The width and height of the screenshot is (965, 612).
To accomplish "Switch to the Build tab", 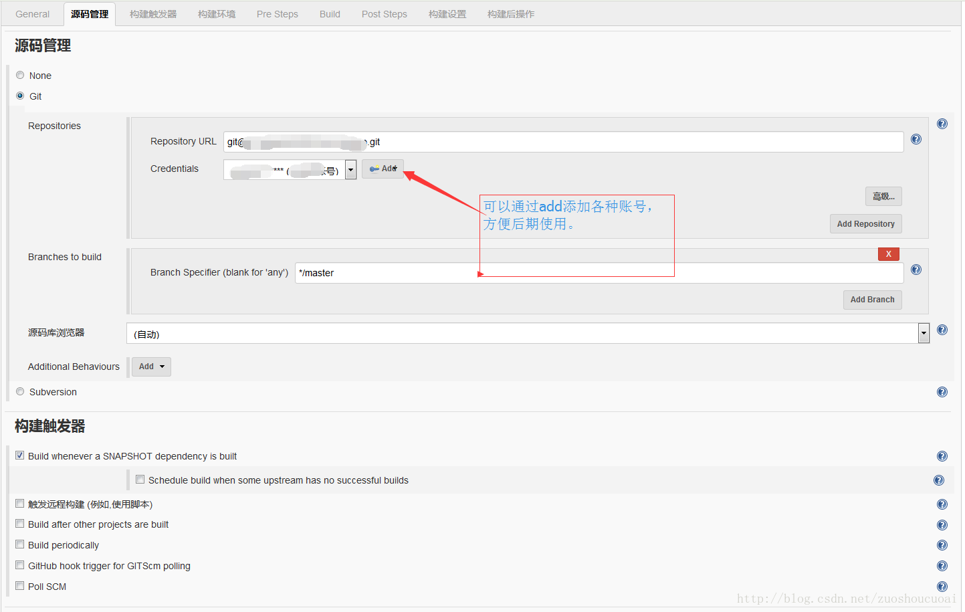I will click(330, 14).
